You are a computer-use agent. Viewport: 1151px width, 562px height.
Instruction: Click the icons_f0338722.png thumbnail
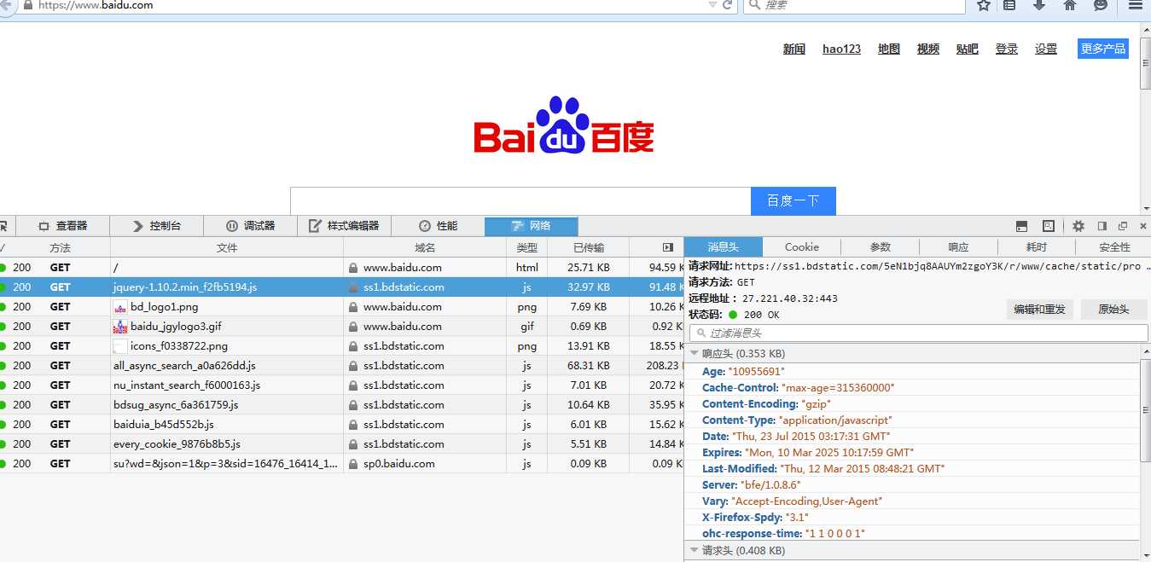click(119, 346)
